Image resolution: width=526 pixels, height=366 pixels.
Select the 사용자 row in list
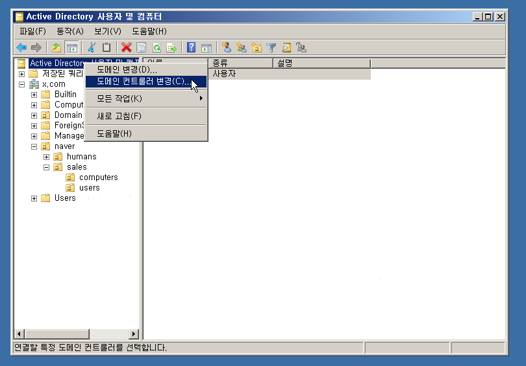pyautogui.click(x=290, y=74)
